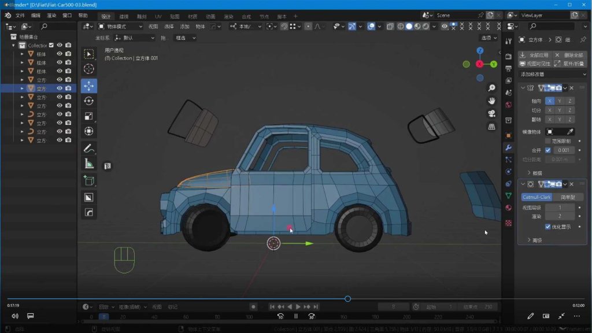Screen dimensions: 592x333
Task: Hide the Collection using its eye icon
Action: click(60, 45)
